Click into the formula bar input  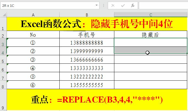(164, 5)
